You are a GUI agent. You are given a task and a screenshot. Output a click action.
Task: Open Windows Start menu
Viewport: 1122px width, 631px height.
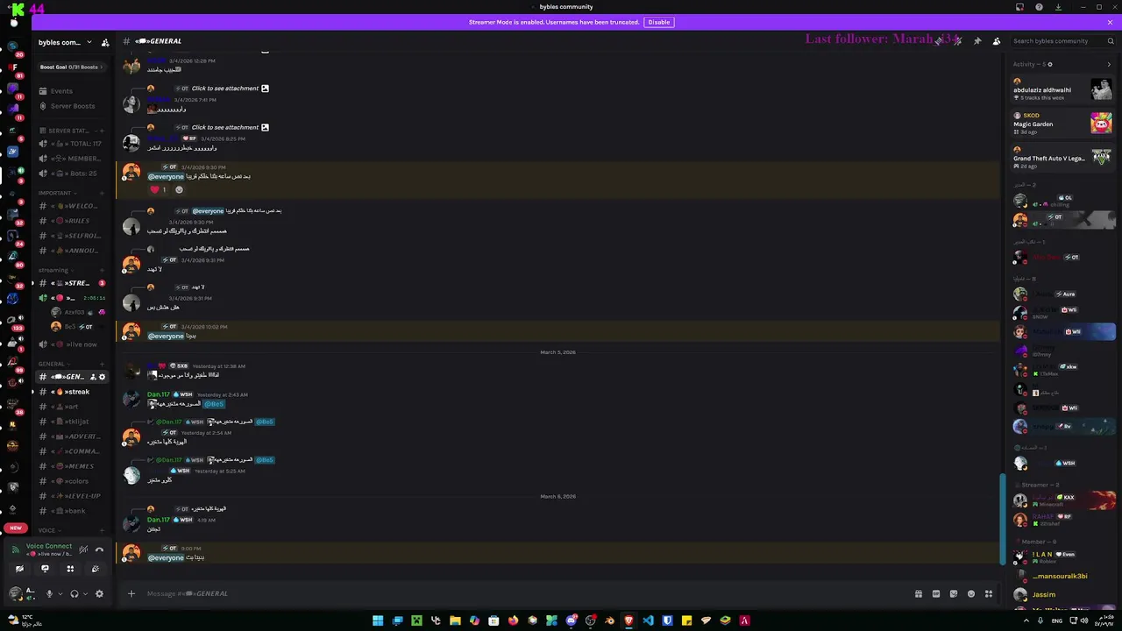coord(378,620)
